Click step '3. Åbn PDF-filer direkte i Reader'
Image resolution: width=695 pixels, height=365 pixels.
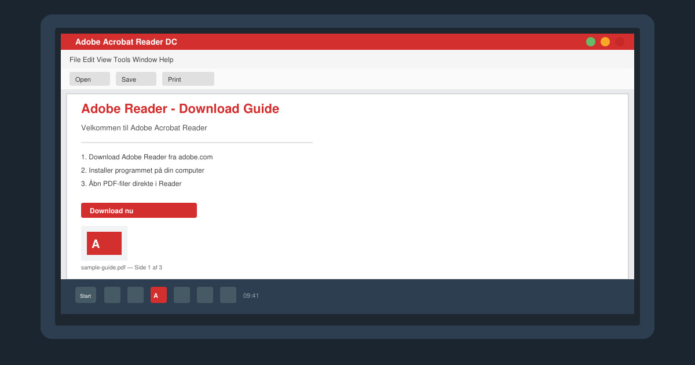point(131,184)
